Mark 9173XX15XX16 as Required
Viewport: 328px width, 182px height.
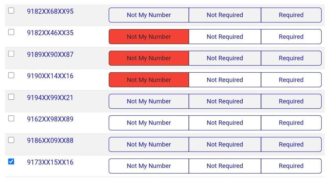click(x=291, y=166)
